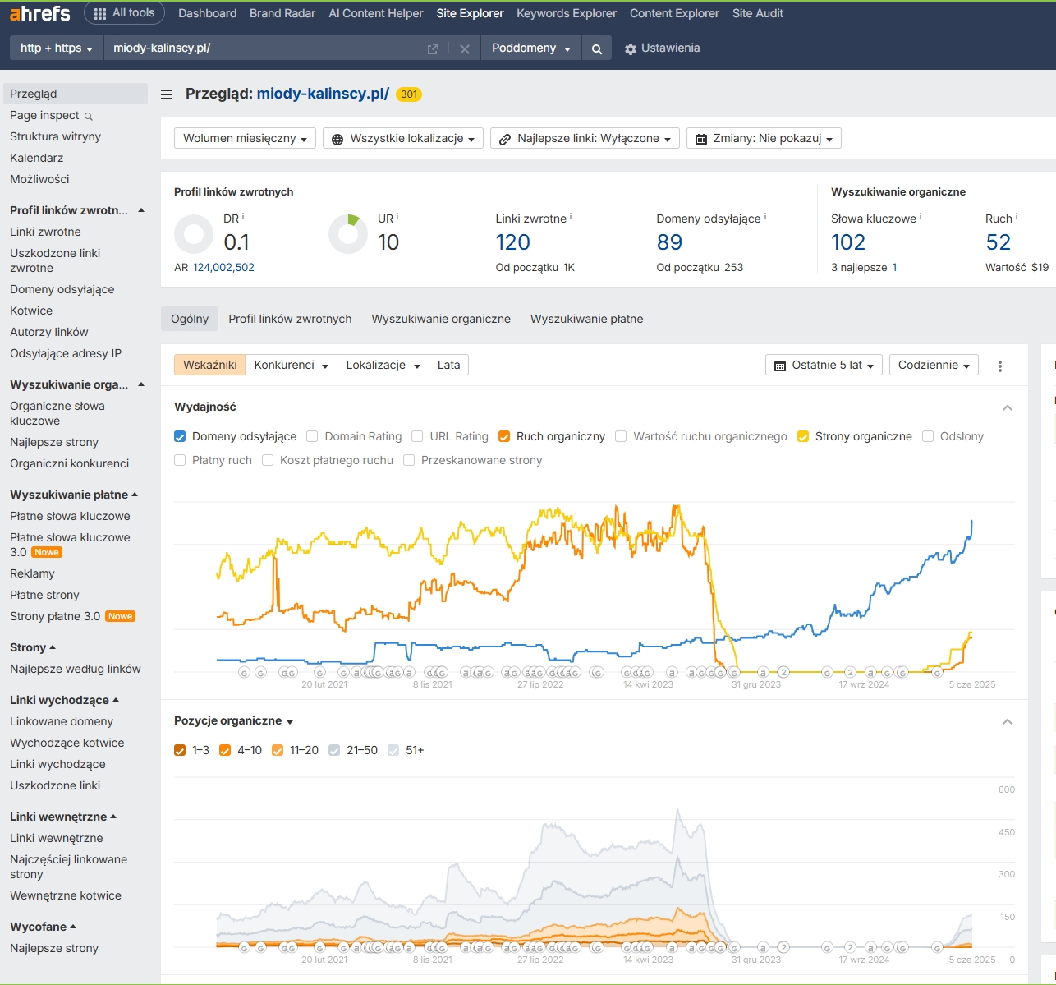Click the Słowa kluczowe info icon
Screen dimensions: 1056x985
pos(921,217)
